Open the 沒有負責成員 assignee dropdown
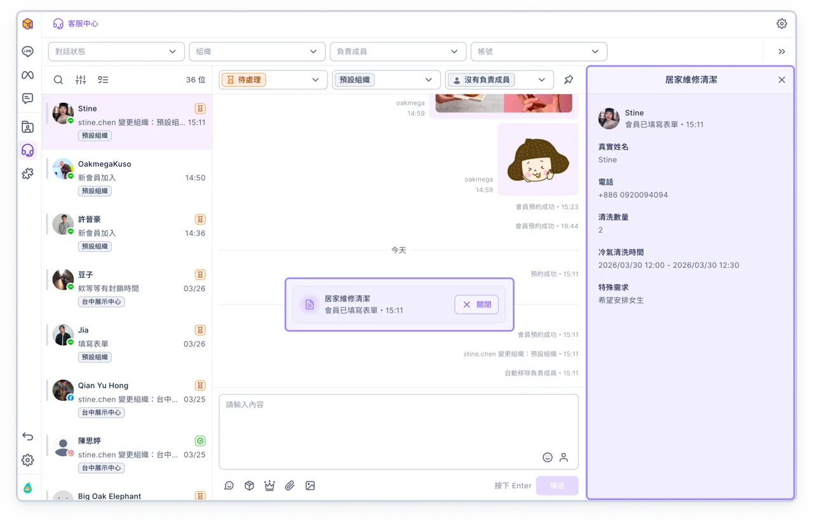Viewport: 813px width, 524px height. click(x=499, y=80)
